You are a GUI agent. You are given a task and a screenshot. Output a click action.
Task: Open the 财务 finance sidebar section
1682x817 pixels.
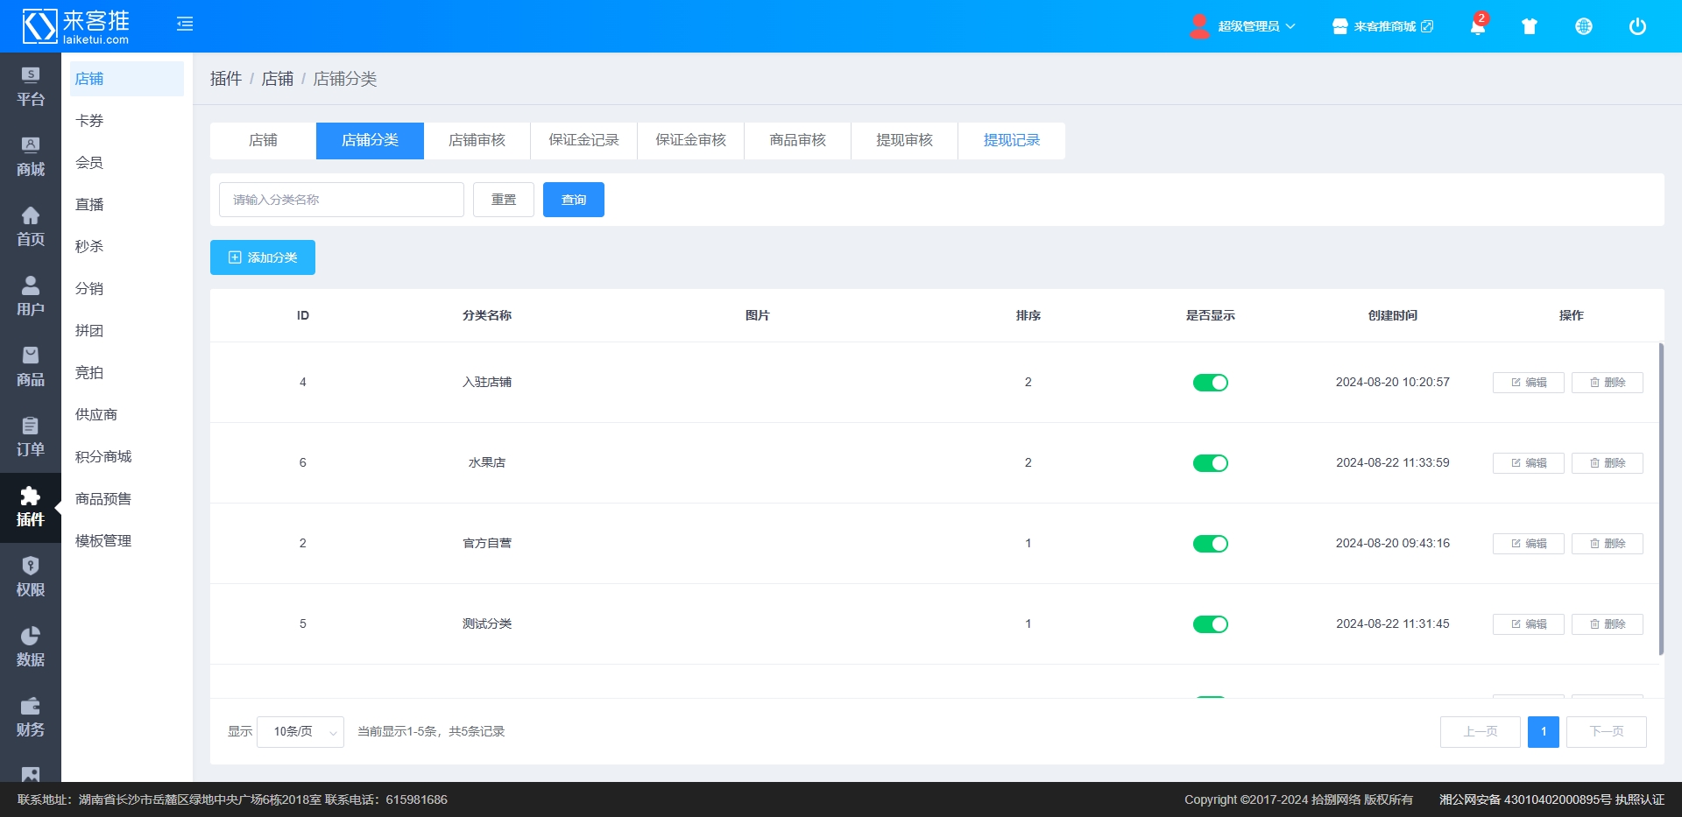(x=31, y=717)
